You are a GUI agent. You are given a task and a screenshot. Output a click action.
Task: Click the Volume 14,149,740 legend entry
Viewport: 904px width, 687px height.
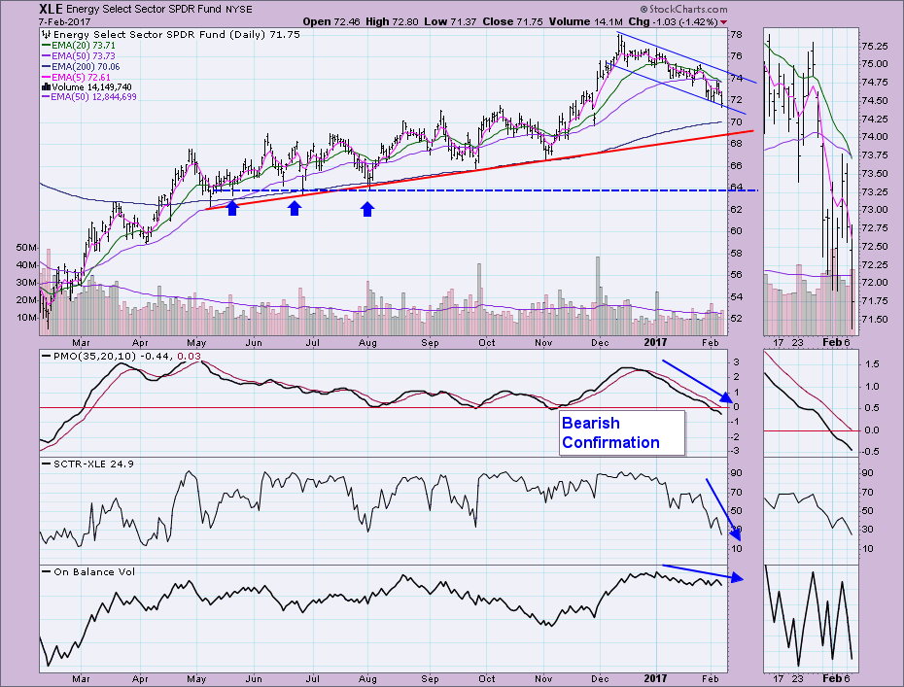87,87
